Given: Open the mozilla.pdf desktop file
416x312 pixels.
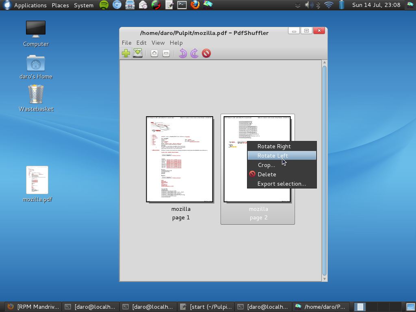Looking at the screenshot, I should tap(37, 180).
